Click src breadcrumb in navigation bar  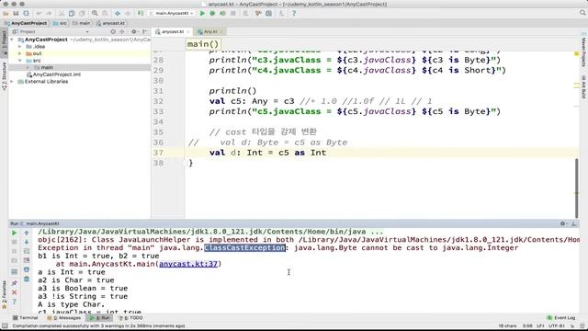coord(60,23)
